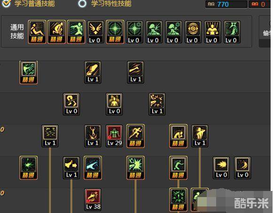This screenshot has height=213, width=273.
Task: Click the foot stomp Lv 1 skill icon
Action: [93, 72]
